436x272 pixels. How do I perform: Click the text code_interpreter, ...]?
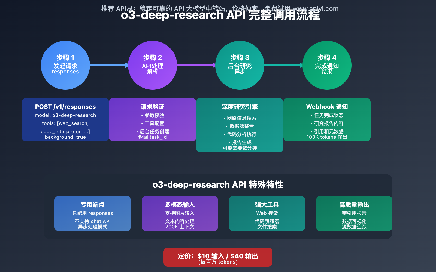click(65, 132)
